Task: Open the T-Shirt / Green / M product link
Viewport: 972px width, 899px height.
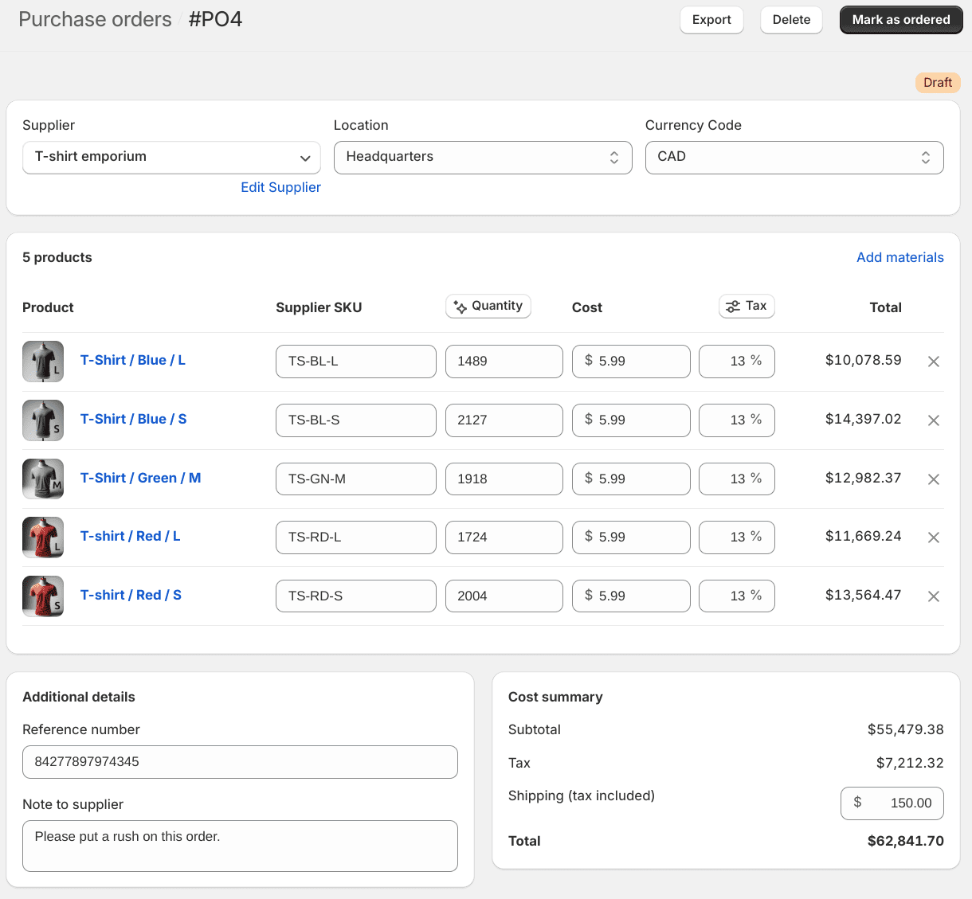Action: [141, 478]
